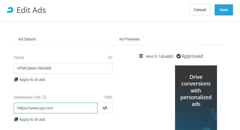
Task: Focus the Name input field
Action: click(63, 68)
